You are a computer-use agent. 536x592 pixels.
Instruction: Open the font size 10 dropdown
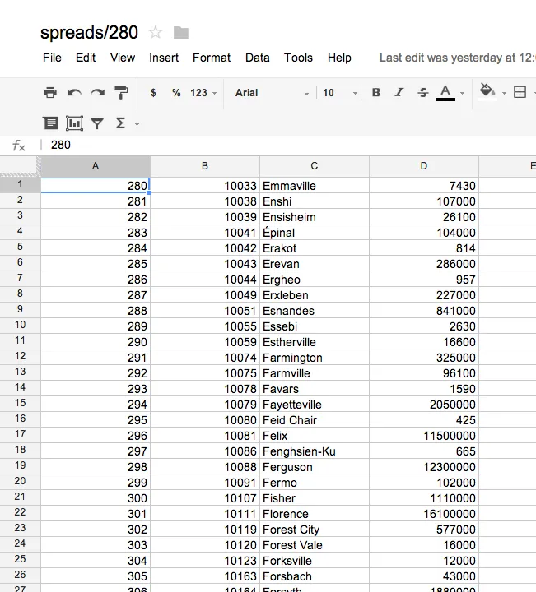tap(339, 92)
